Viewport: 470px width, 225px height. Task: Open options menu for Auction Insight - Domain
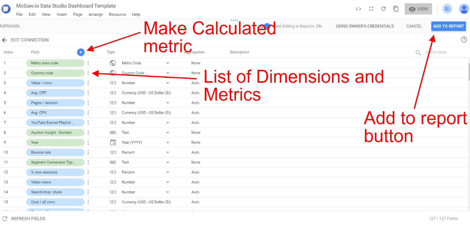click(x=88, y=132)
